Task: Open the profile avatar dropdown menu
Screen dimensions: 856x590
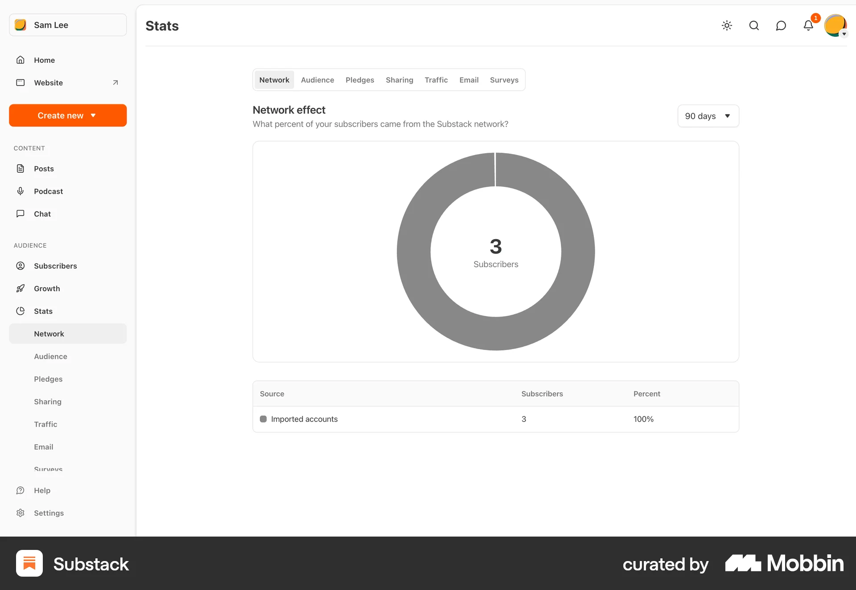Action: tap(835, 25)
